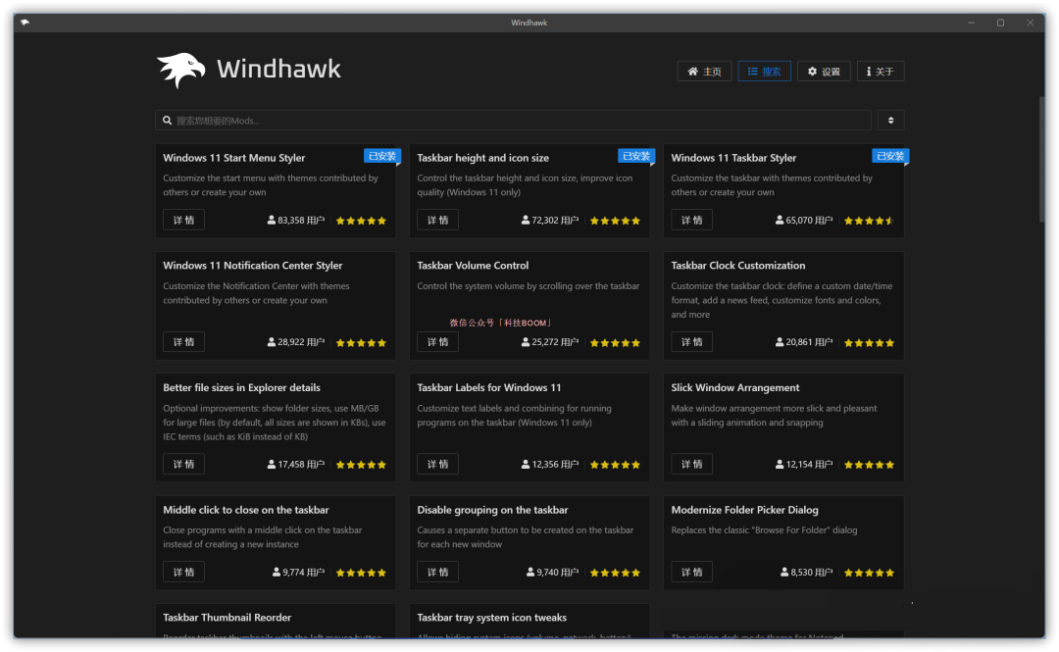Open details for Disable grouping on the taskbar
The image size is (1059, 652).
pyautogui.click(x=437, y=573)
